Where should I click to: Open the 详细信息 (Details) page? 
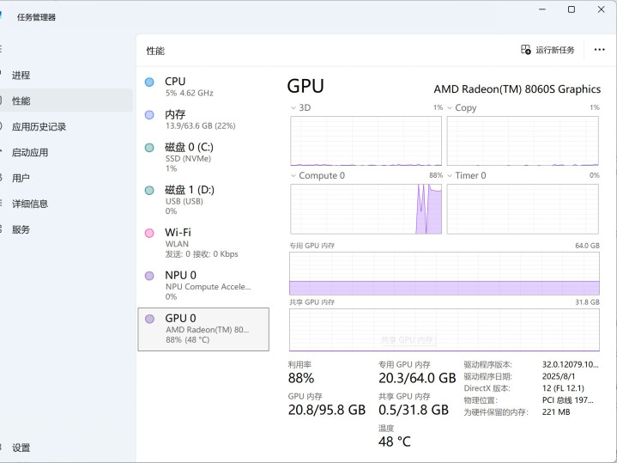30,204
